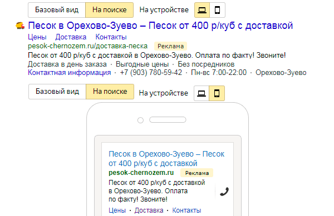Screen dimensions: 334x216
Task: Switch to Базовый вид in top preview
Action: [x=57, y=10]
